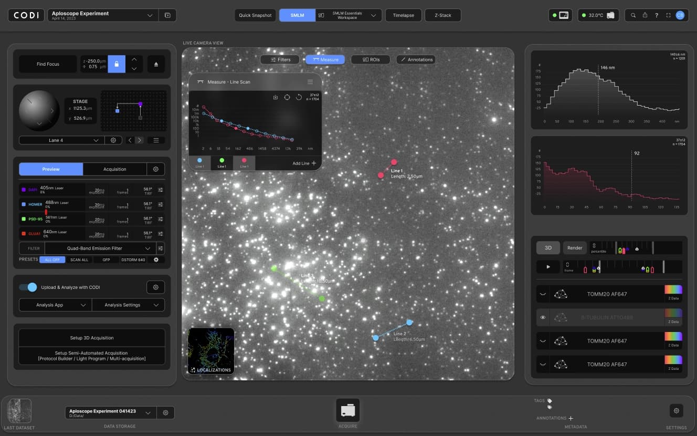The image size is (697, 436).
Task: Disable Upload & Analyze with CODI
Action: pos(27,287)
